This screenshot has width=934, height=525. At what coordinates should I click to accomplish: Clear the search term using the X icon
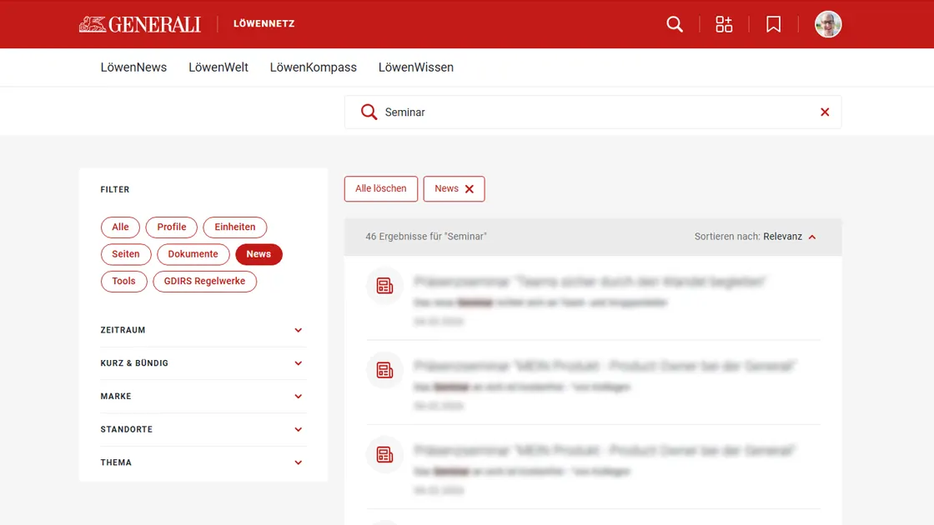tap(825, 111)
